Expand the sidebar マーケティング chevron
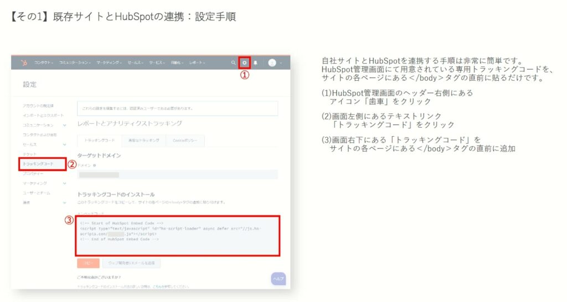The width and height of the screenshot is (567, 302). click(x=64, y=184)
